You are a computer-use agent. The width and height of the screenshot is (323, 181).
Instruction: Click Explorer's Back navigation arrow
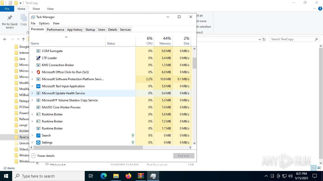(x=5, y=39)
